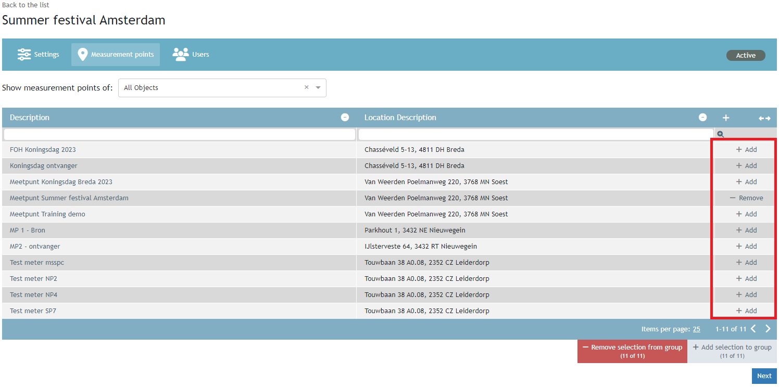Add Test meter SP7 to group

[746, 311]
